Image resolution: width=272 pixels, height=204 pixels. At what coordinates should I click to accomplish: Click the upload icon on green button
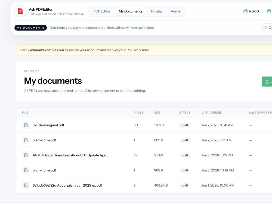(267, 82)
